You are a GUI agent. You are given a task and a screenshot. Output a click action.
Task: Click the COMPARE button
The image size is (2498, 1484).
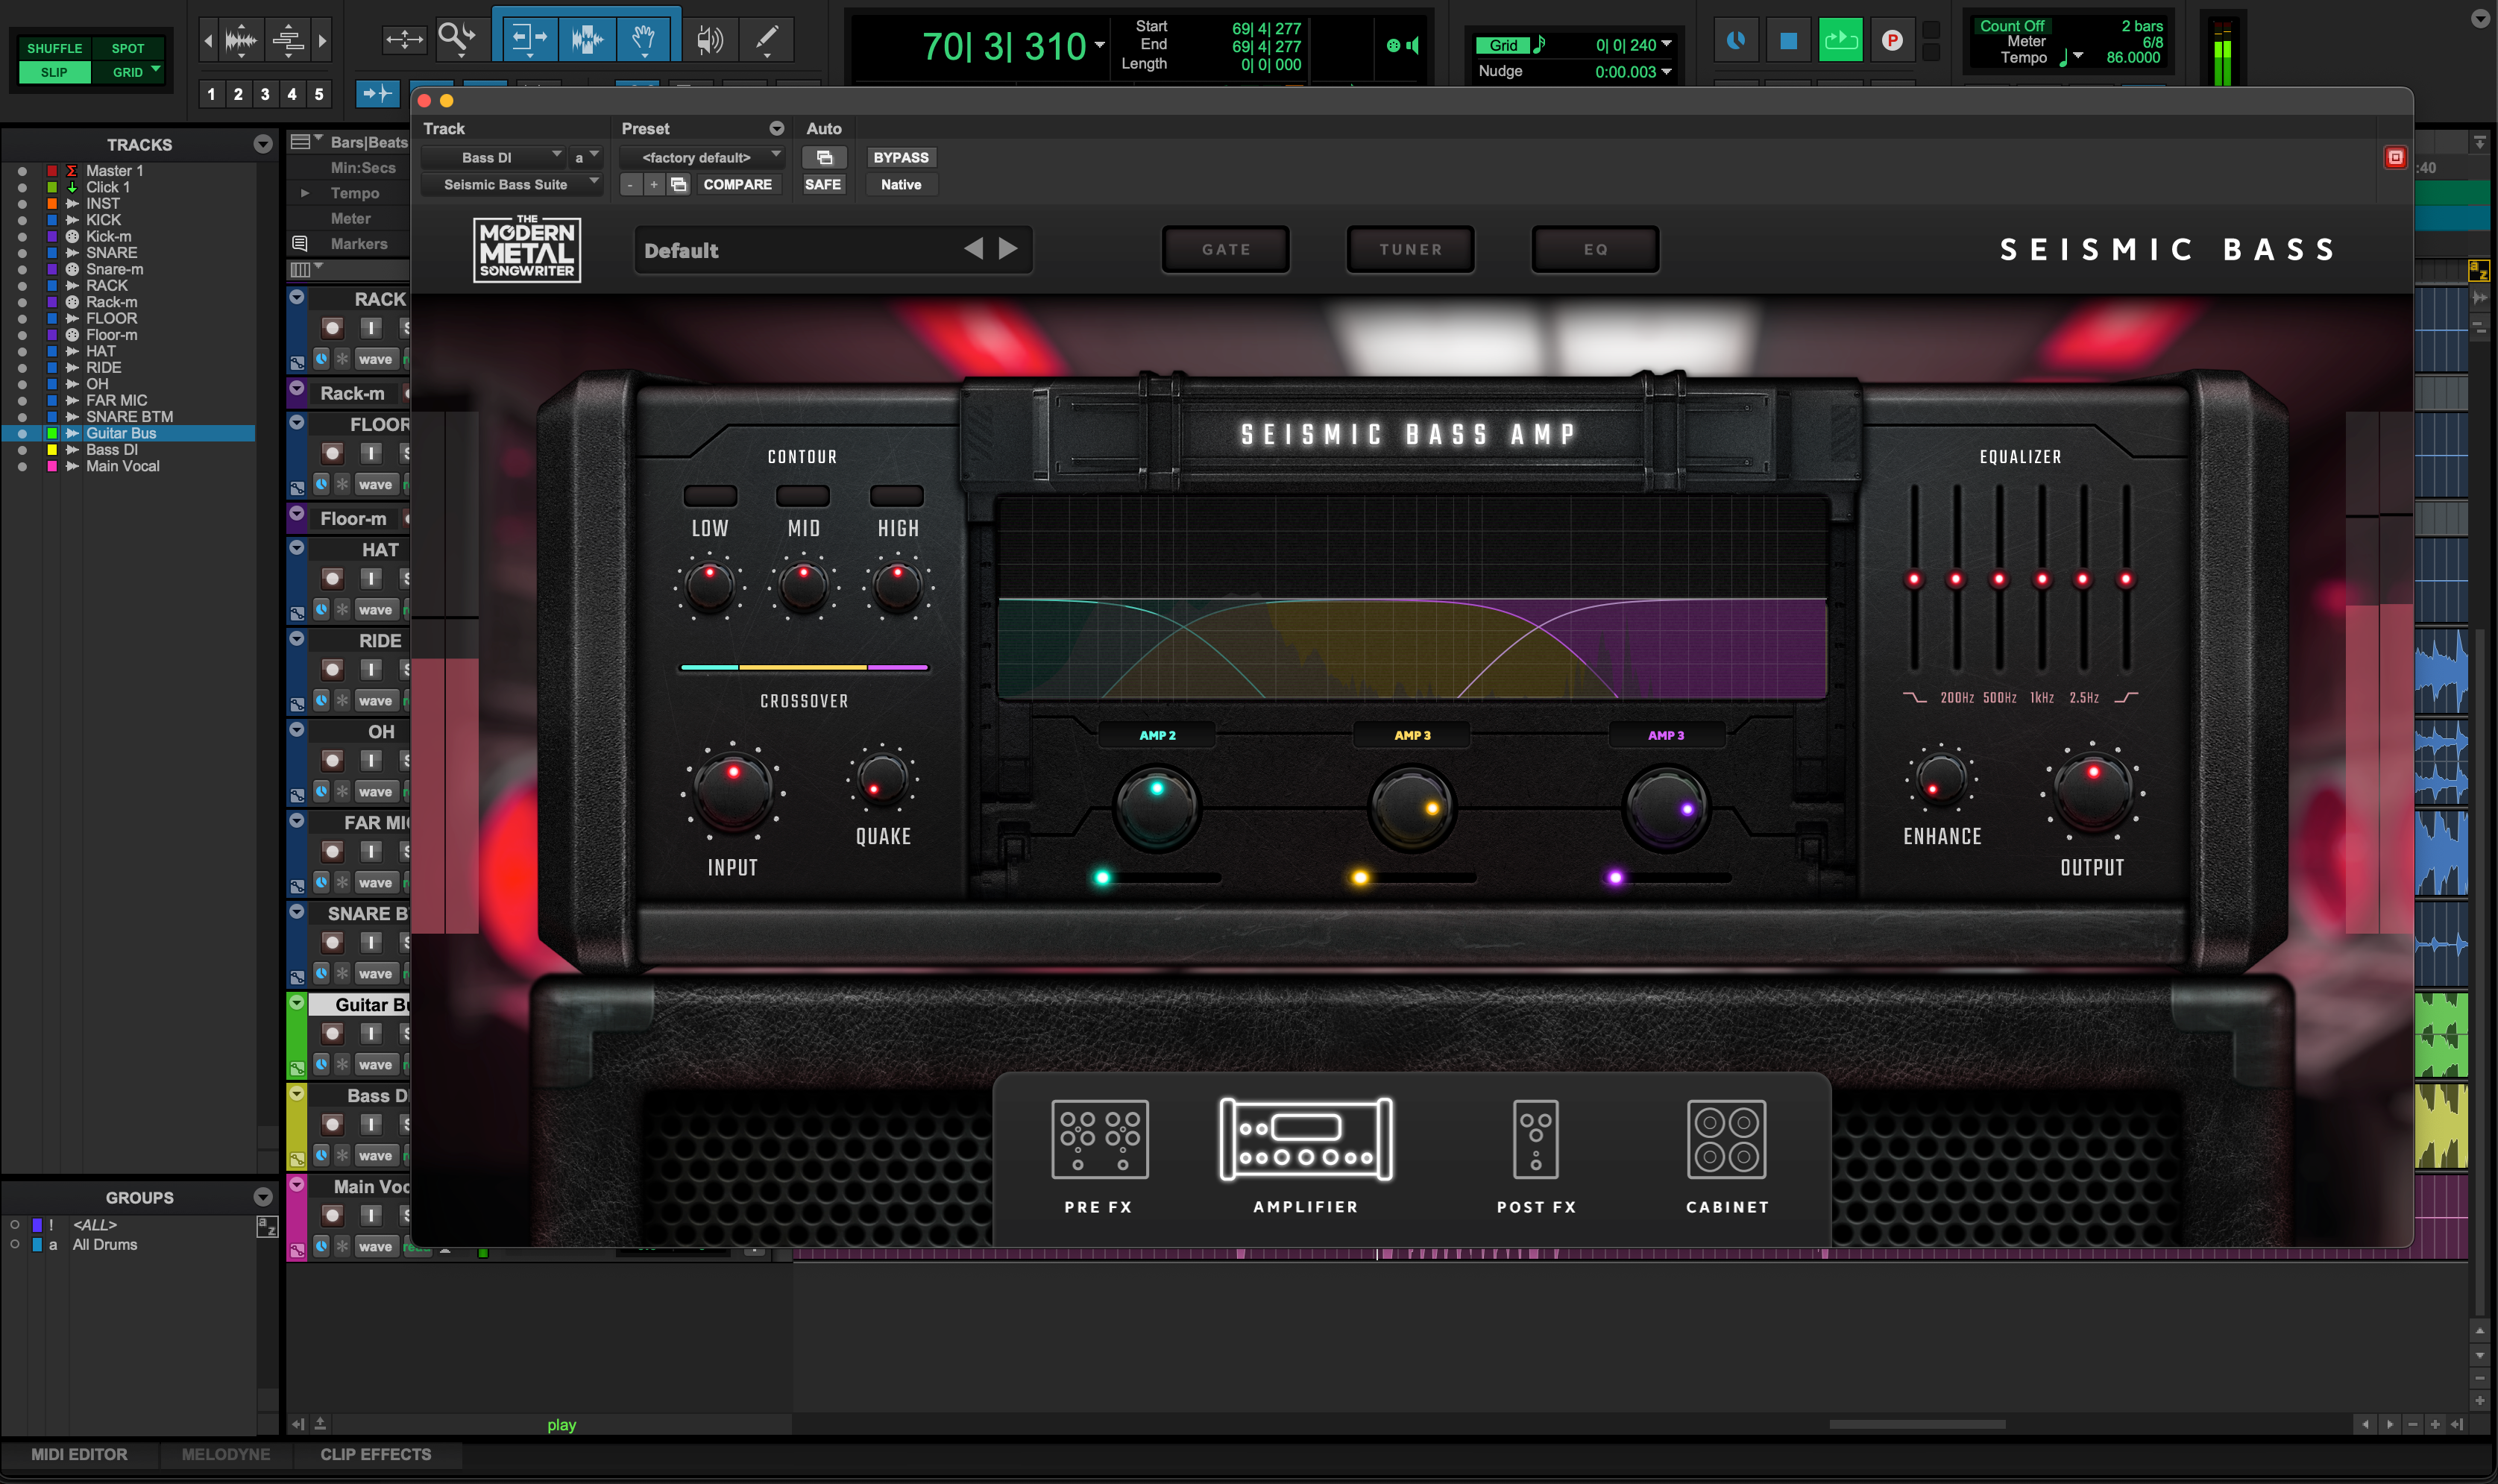pos(737,184)
